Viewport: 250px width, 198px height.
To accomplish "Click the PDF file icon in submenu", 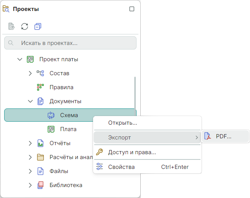I will (x=207, y=137).
